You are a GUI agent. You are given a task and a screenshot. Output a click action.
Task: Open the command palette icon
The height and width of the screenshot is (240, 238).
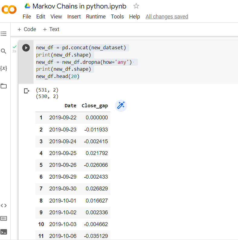[x=4, y=219]
